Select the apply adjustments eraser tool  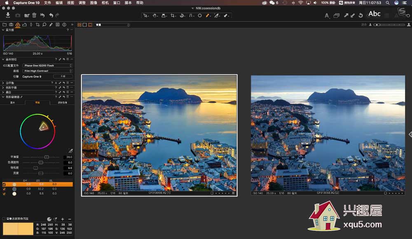[x=226, y=16]
